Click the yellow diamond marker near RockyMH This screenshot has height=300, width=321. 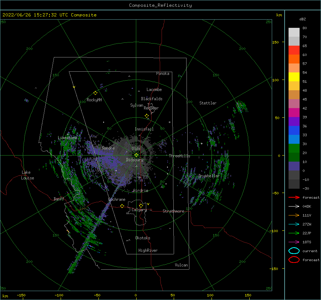[95, 93]
